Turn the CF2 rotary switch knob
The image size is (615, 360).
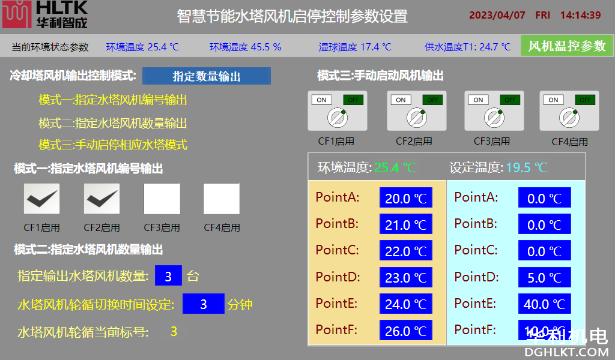pyautogui.click(x=416, y=118)
